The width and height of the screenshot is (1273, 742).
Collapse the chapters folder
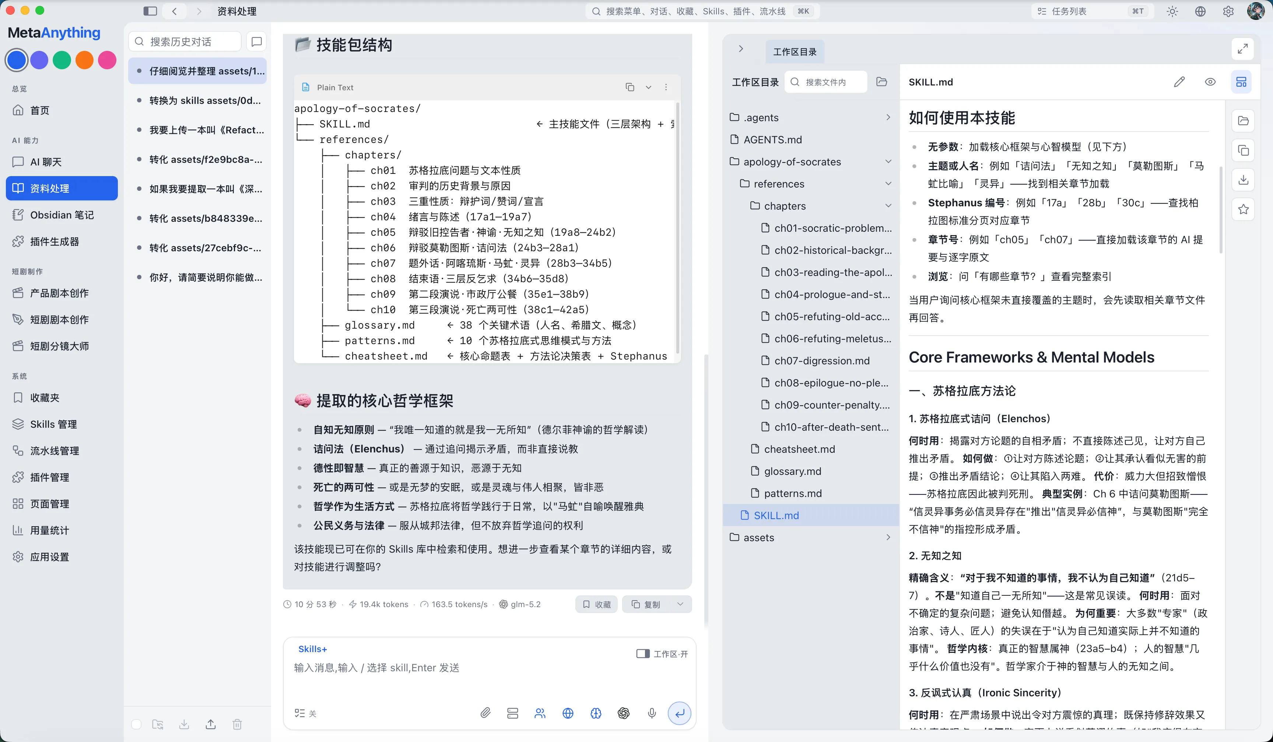coord(888,206)
